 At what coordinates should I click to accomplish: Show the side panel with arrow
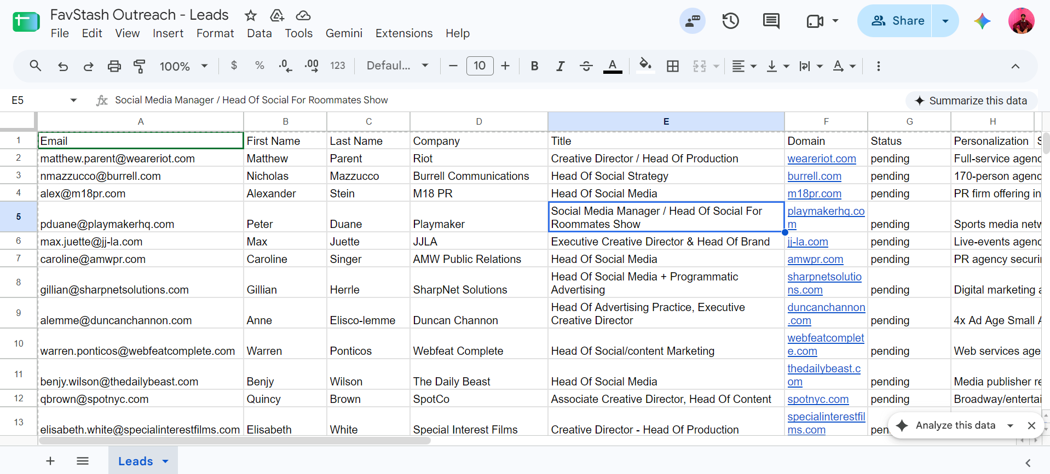tap(1028, 463)
